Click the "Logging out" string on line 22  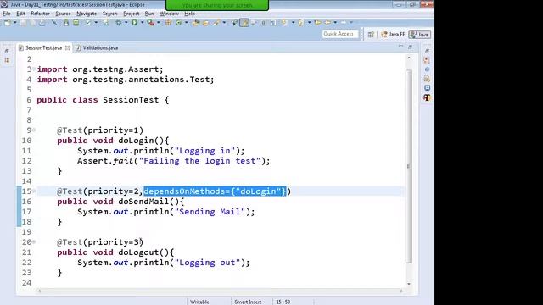(207, 263)
